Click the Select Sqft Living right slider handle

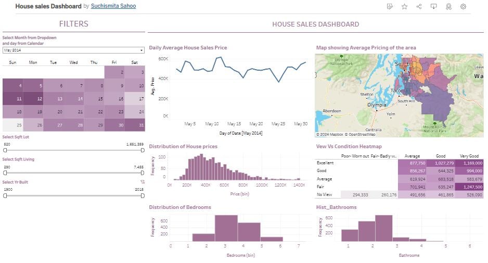click(143, 173)
